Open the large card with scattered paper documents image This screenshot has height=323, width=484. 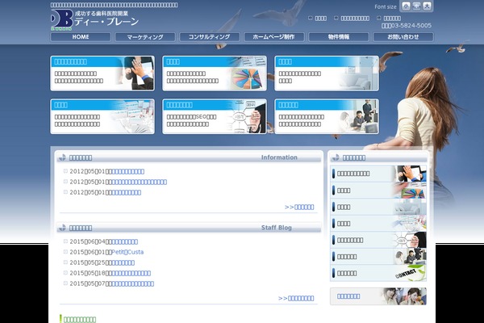[x=102, y=116]
